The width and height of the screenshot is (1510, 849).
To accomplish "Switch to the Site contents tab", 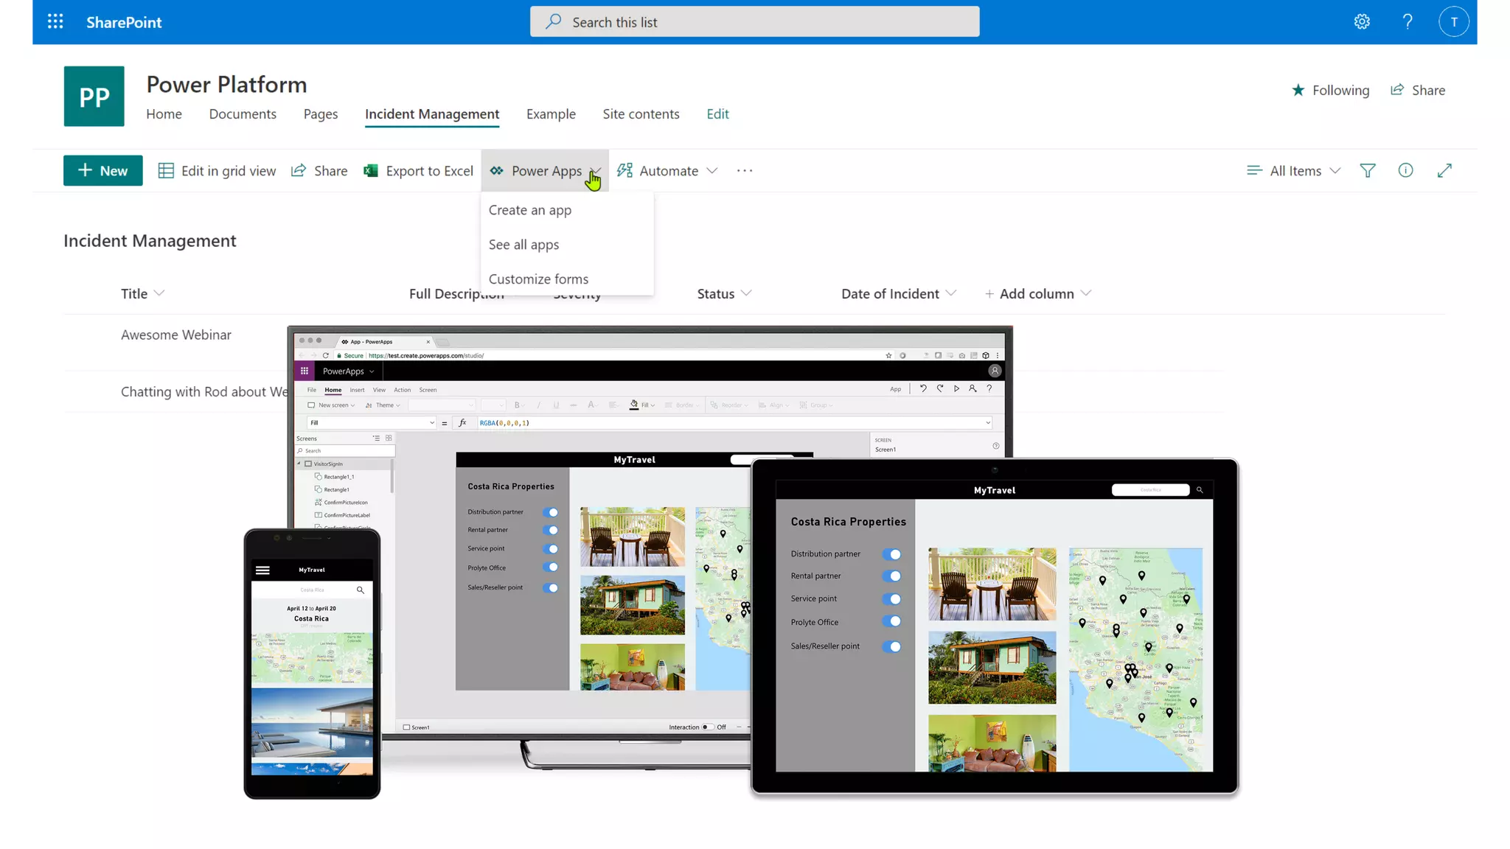I will click(641, 114).
